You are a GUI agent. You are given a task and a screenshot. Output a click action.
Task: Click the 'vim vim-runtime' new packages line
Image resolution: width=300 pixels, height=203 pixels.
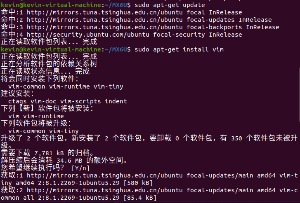tap(36, 116)
